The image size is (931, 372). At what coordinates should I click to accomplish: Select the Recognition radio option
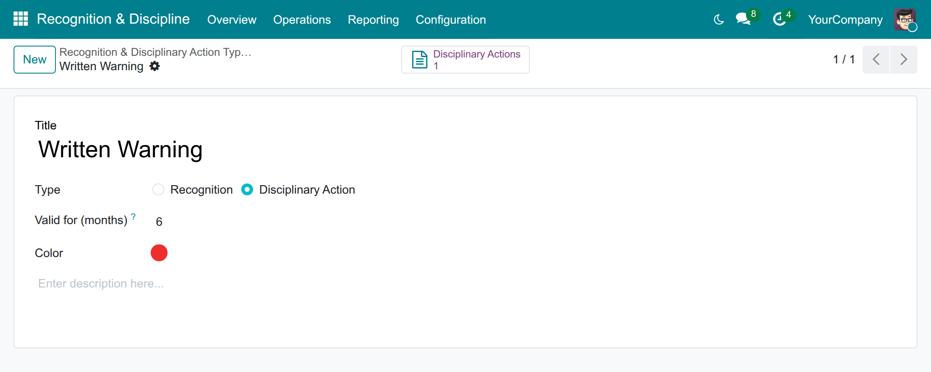click(158, 189)
